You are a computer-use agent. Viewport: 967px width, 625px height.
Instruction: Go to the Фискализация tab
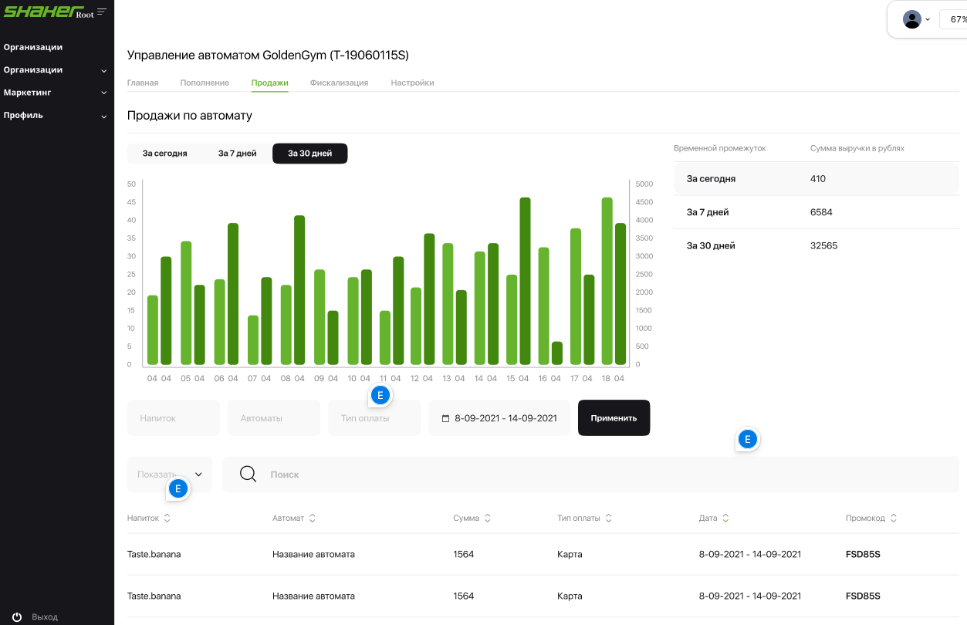[340, 83]
